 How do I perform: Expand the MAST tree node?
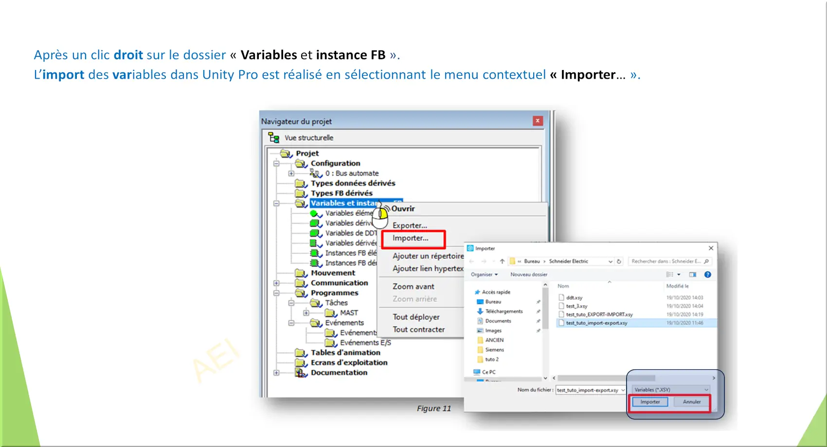click(306, 313)
